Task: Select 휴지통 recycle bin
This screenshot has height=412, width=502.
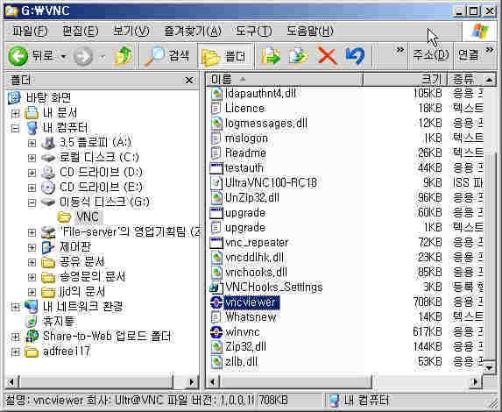Action: [59, 322]
